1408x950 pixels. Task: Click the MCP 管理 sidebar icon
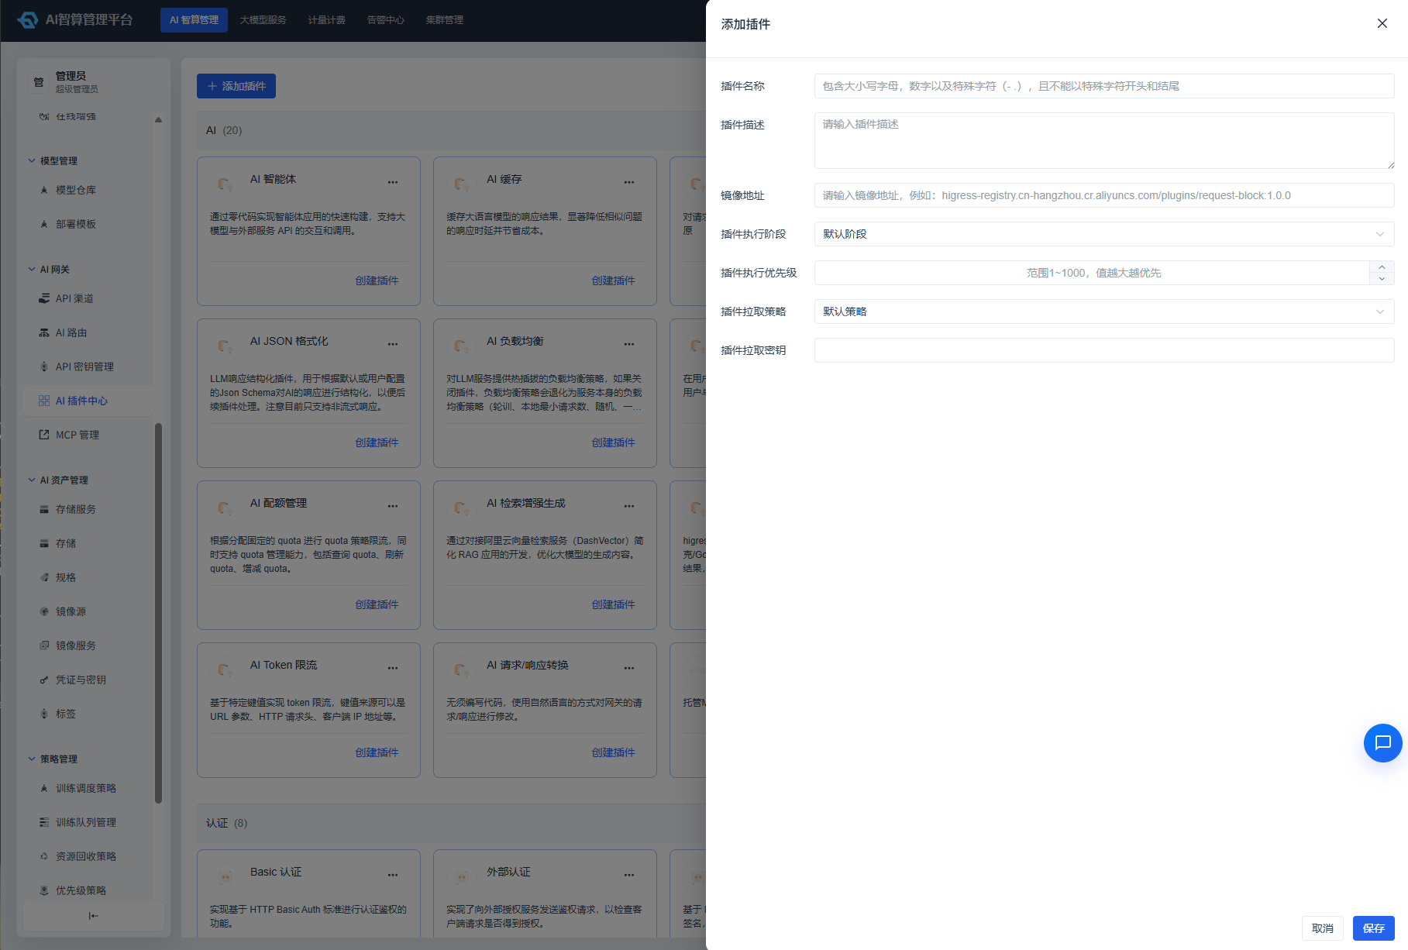click(44, 435)
